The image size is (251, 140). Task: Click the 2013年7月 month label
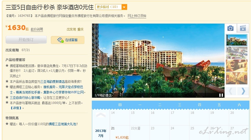click(x=101, y=133)
